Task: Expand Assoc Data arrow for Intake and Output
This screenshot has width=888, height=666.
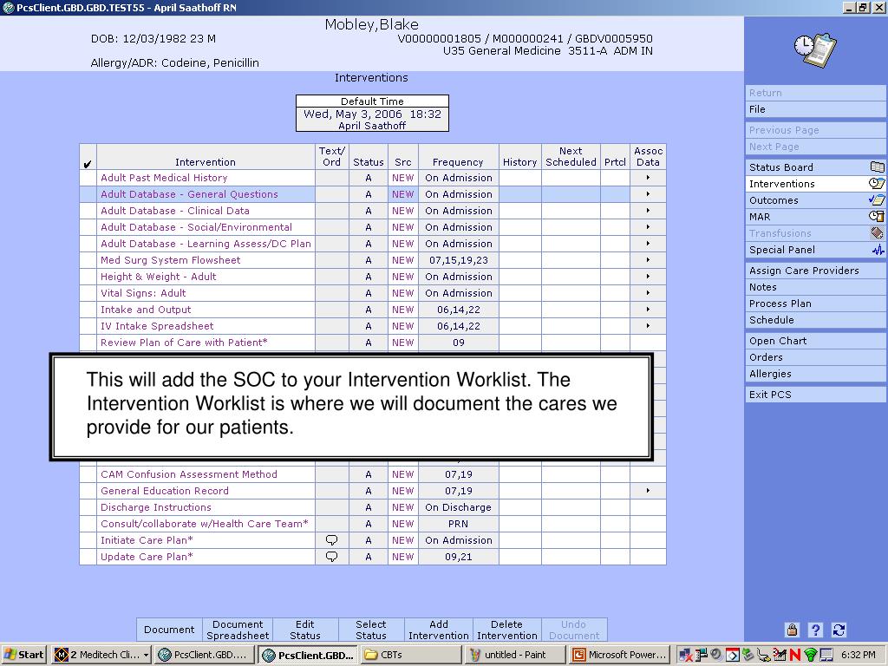Action: pyautogui.click(x=648, y=310)
